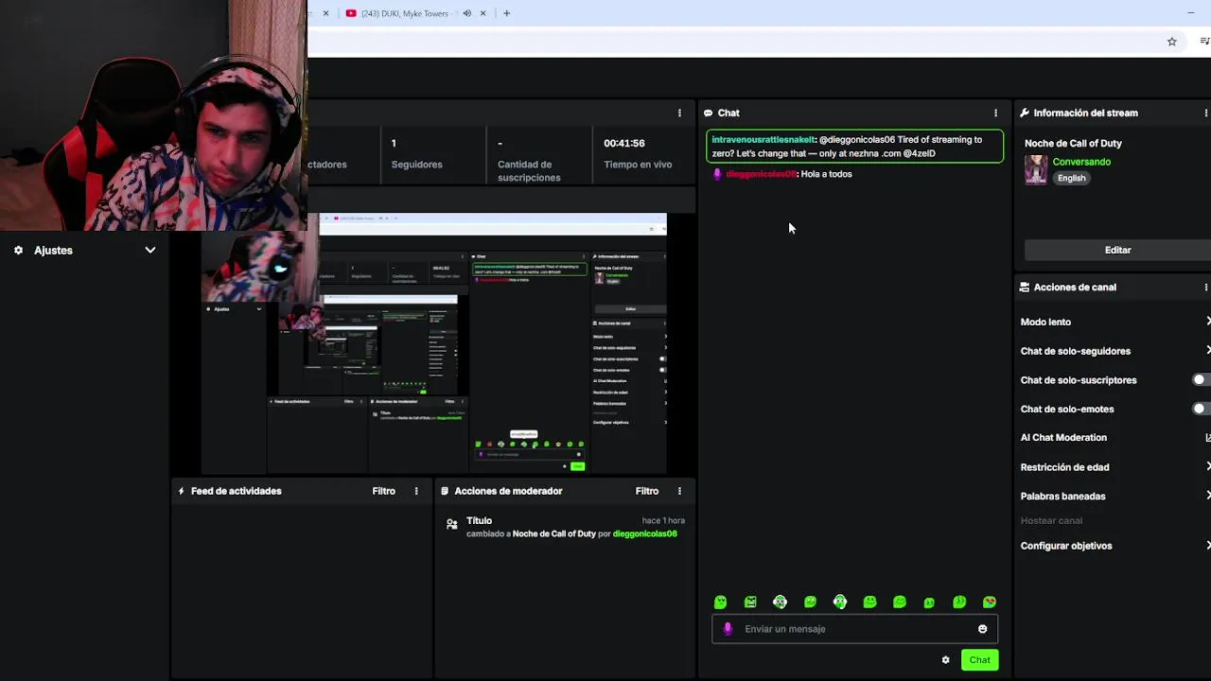This screenshot has height=681, width=1211.
Task: Open Acciones de canal three-dot menu
Action: click(1205, 288)
